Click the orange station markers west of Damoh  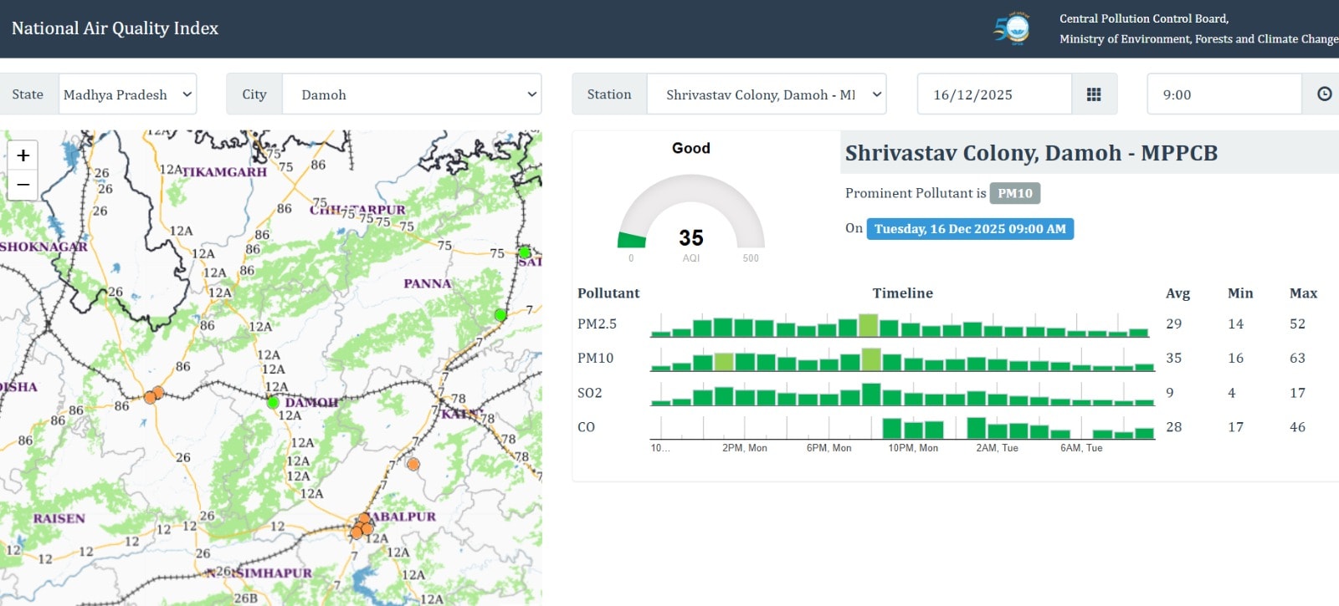pyautogui.click(x=153, y=395)
